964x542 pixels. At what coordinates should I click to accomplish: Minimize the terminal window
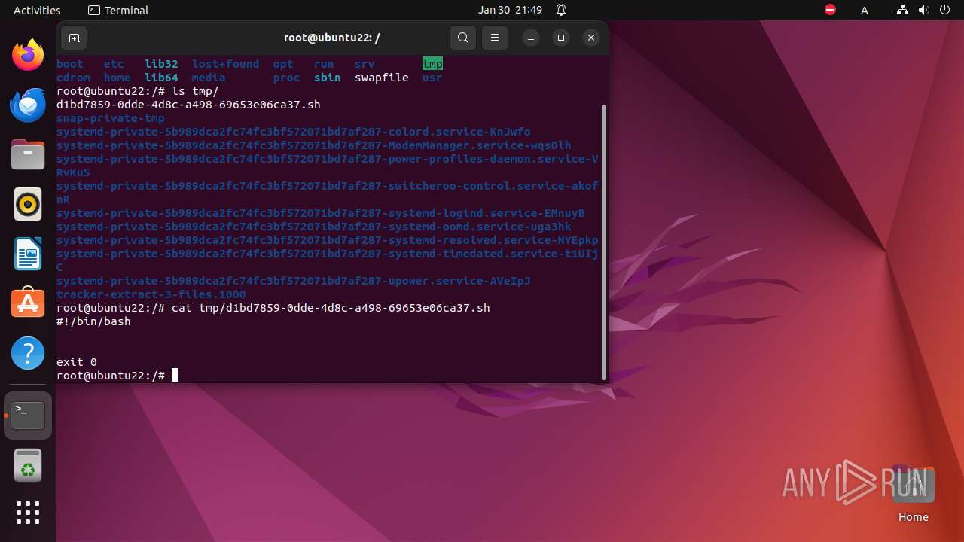531,38
